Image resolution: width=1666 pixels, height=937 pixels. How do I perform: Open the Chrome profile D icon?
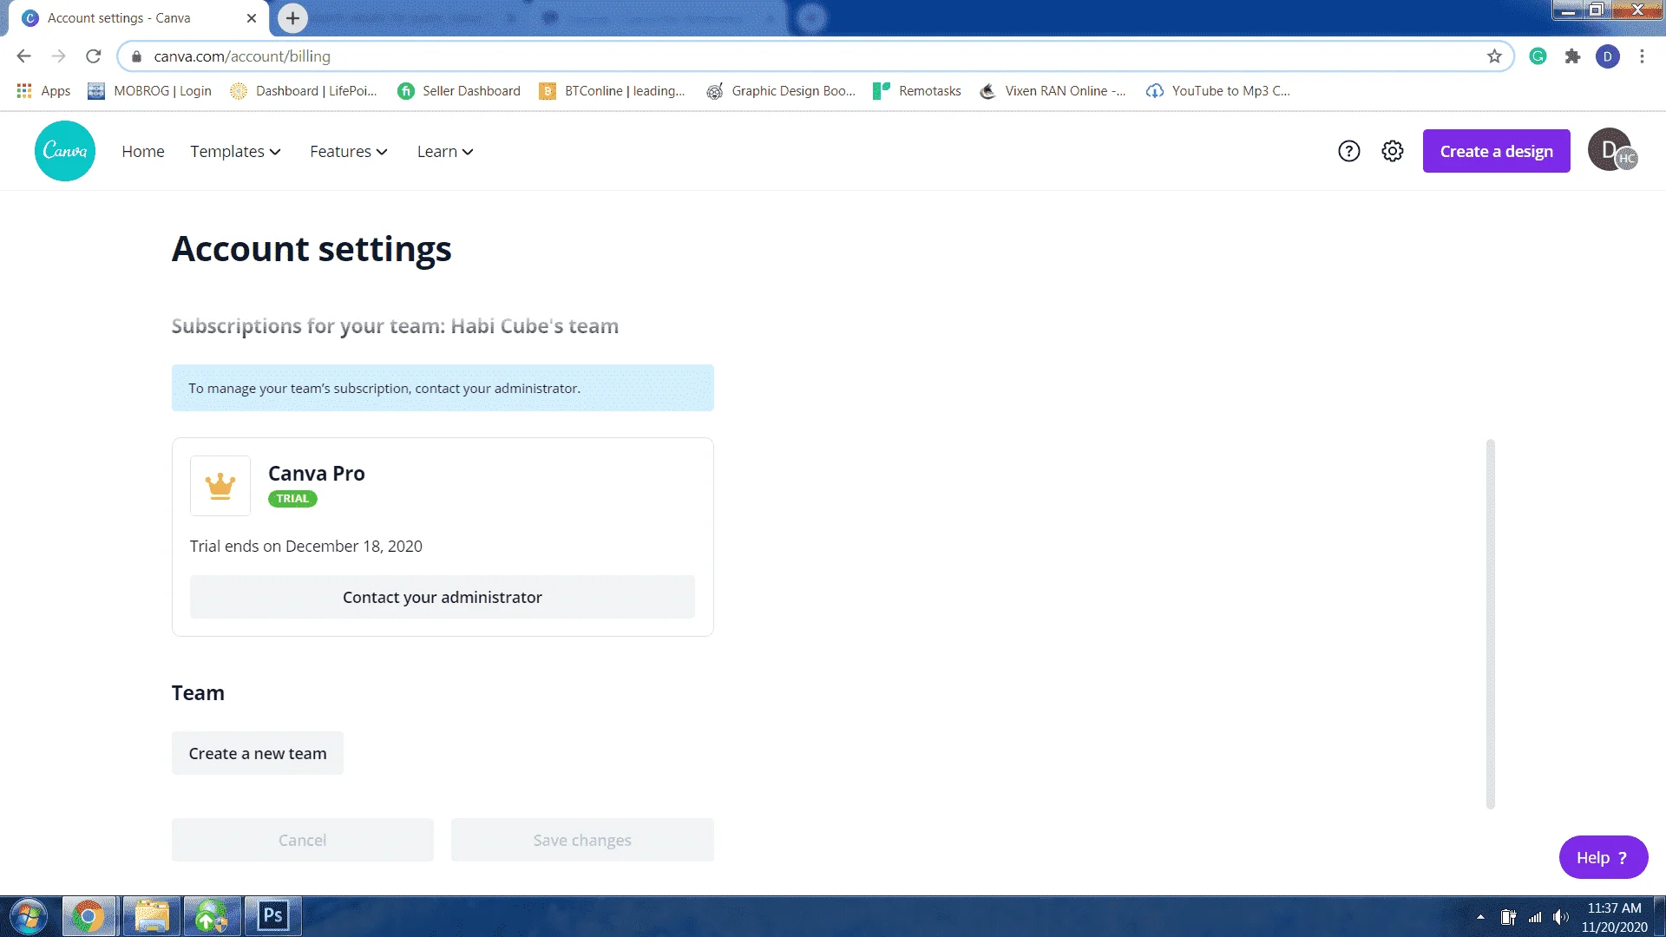pos(1607,56)
